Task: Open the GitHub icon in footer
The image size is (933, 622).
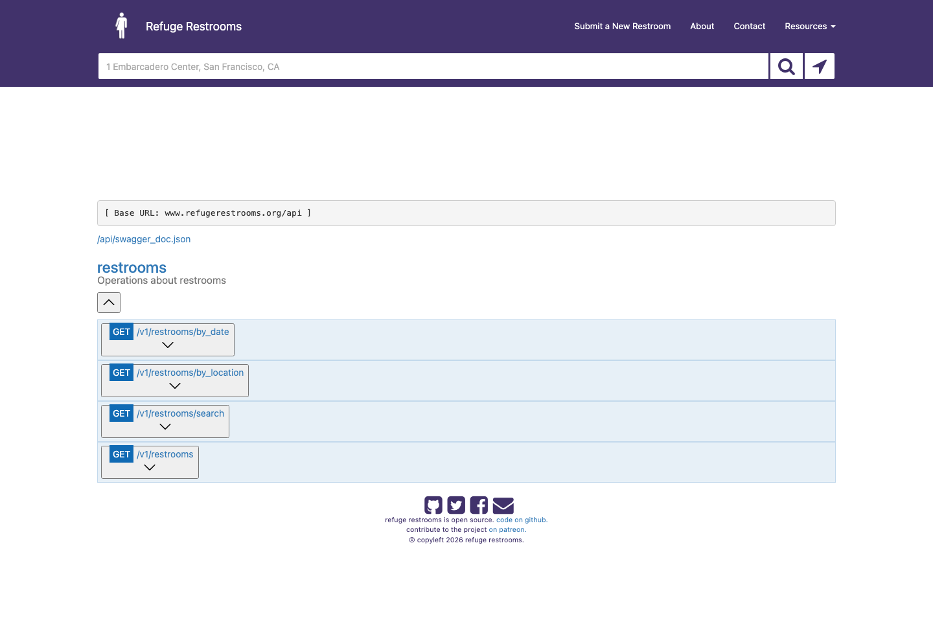Action: coord(433,505)
